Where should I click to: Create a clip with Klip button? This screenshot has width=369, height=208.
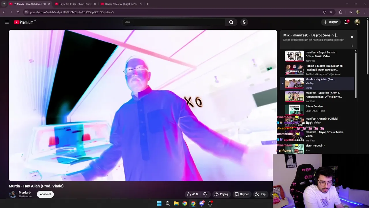click(260, 194)
